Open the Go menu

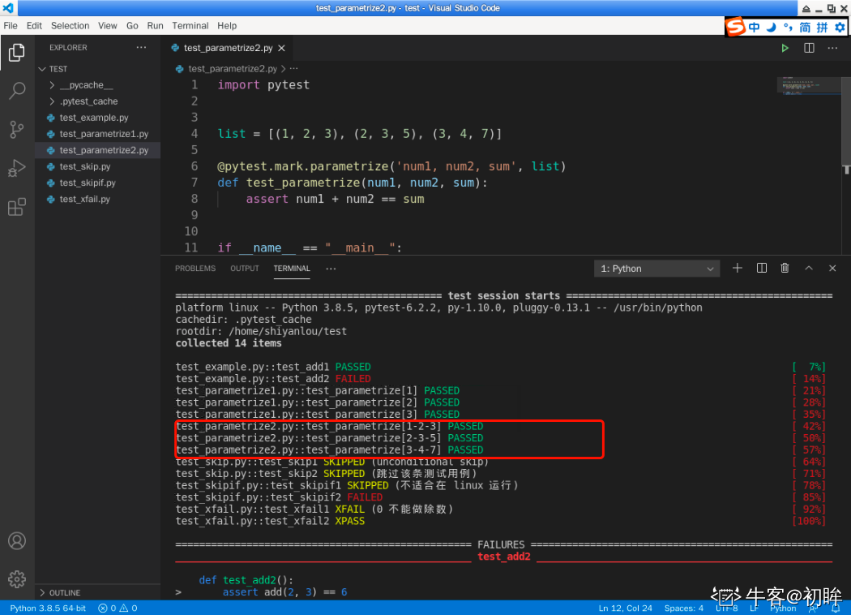click(x=132, y=25)
